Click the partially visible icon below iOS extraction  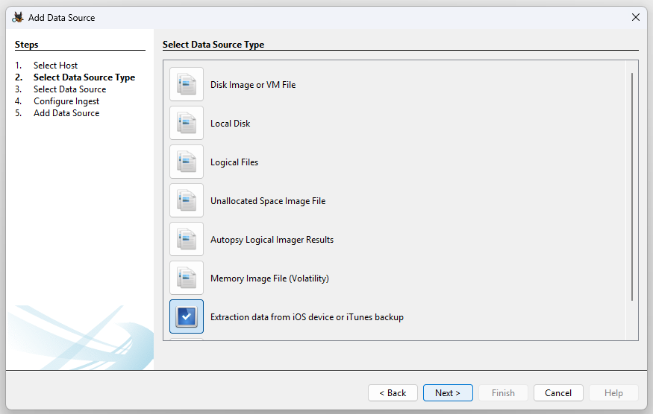coord(187,339)
